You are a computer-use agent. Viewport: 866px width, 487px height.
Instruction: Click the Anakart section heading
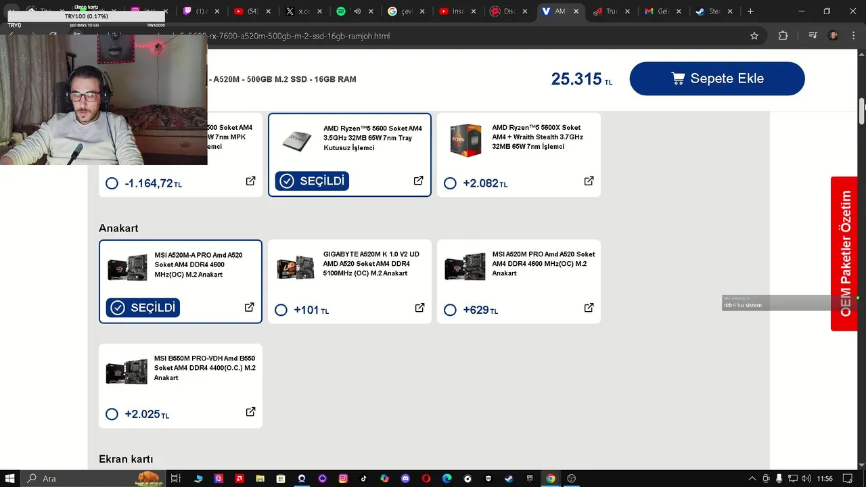tap(118, 228)
